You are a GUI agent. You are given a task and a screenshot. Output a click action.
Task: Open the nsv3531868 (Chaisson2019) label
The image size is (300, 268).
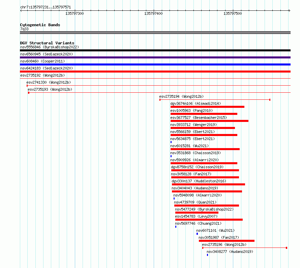click(196, 153)
